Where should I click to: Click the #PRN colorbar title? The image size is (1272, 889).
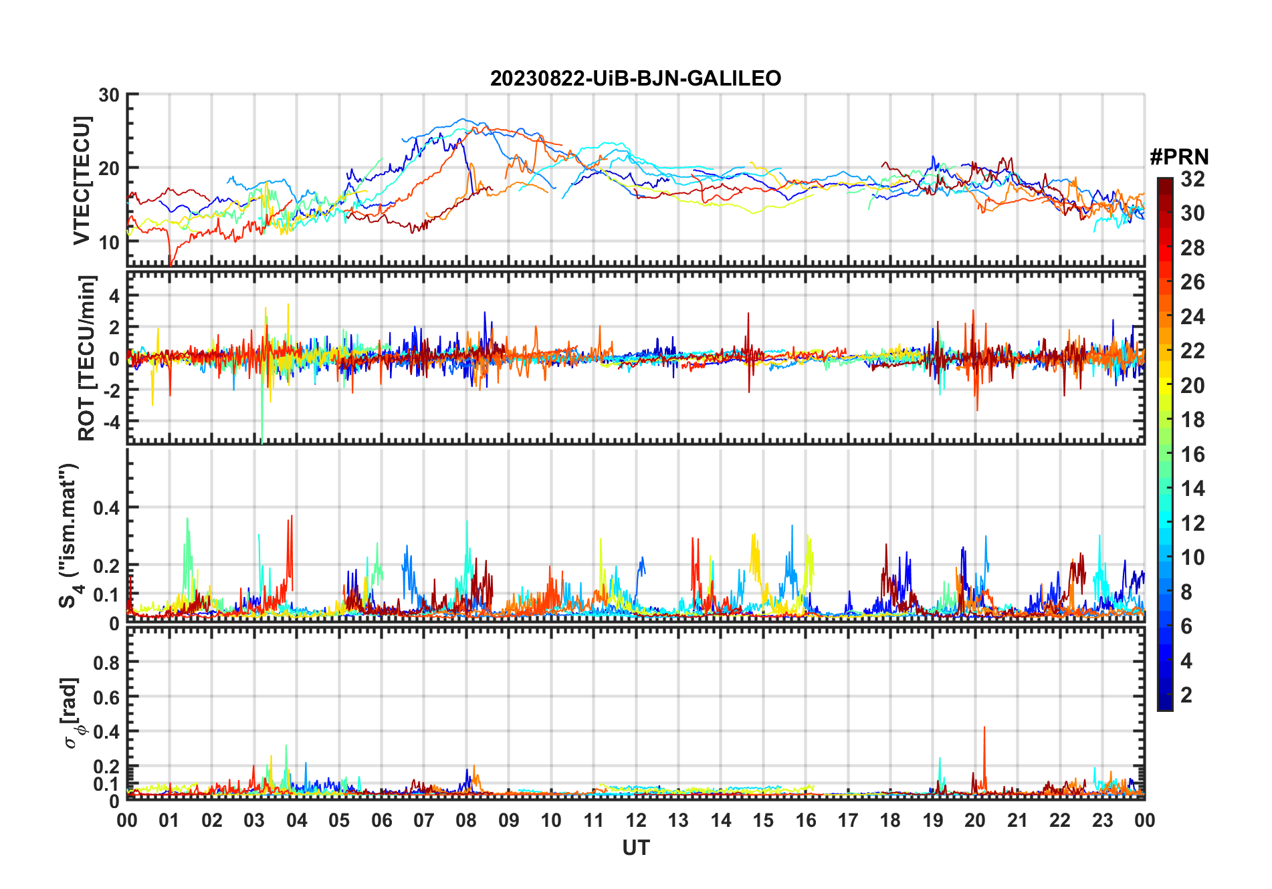point(1179,156)
